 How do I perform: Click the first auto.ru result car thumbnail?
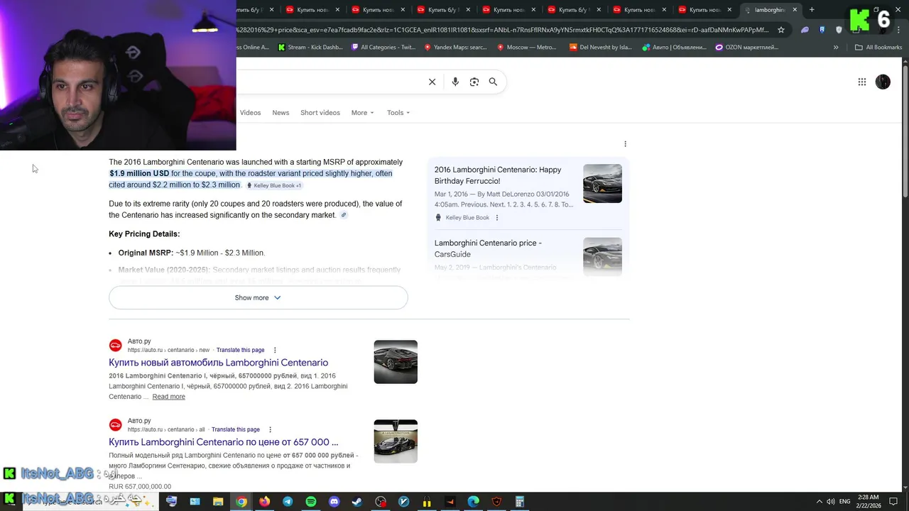396,362
